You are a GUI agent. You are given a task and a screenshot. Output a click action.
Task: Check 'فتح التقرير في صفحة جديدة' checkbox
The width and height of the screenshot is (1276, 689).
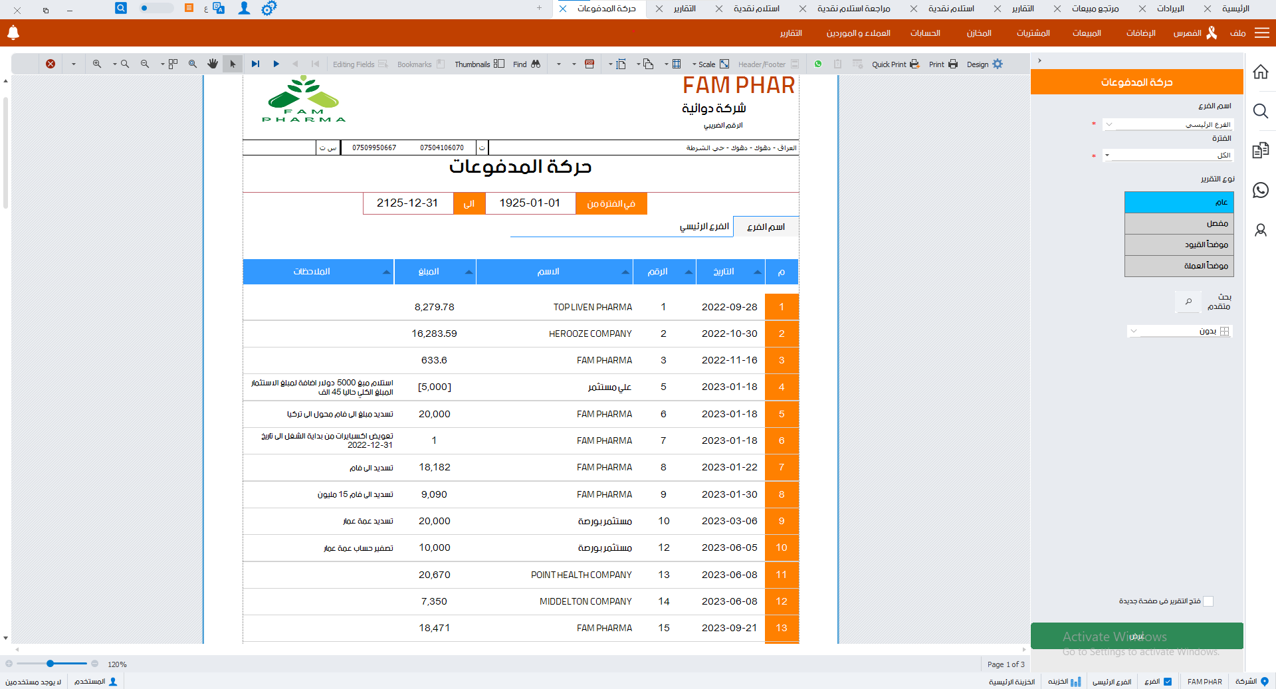coord(1208,601)
